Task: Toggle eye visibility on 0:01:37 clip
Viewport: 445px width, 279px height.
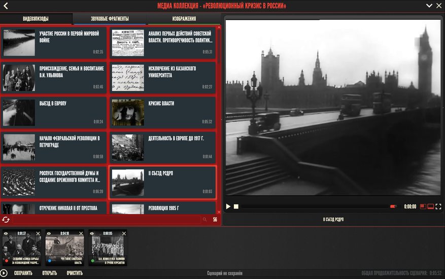Action: [6, 233]
